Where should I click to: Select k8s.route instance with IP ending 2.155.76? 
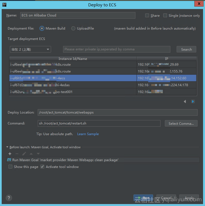click(103, 71)
